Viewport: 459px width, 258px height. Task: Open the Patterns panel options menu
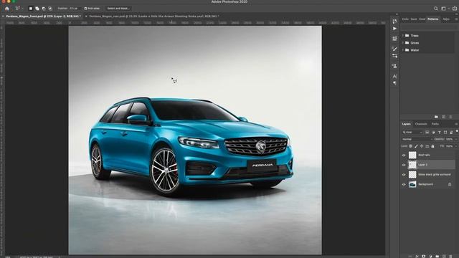pos(456,19)
